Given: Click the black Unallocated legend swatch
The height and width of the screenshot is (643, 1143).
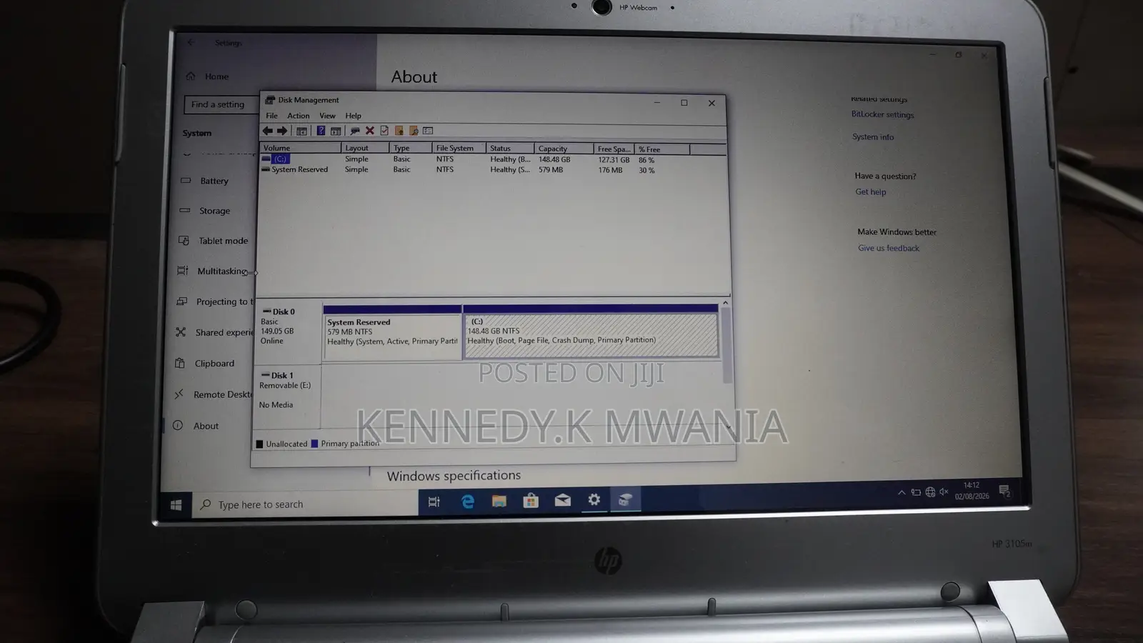Looking at the screenshot, I should pos(259,444).
